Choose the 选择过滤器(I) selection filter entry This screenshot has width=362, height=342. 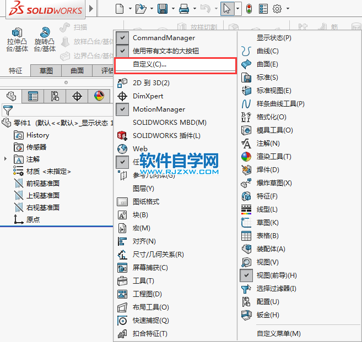coord(299,289)
